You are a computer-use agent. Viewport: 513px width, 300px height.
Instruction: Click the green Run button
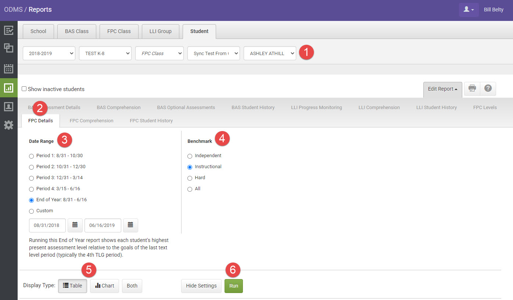point(233,286)
